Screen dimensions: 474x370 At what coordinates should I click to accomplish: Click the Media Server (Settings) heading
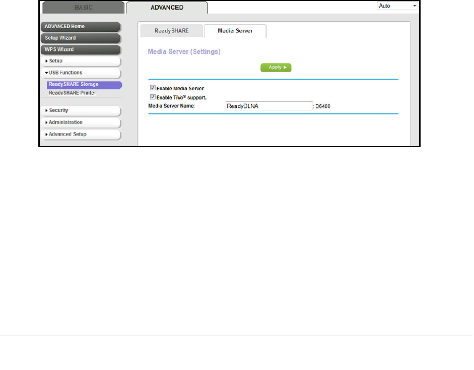[184, 52]
